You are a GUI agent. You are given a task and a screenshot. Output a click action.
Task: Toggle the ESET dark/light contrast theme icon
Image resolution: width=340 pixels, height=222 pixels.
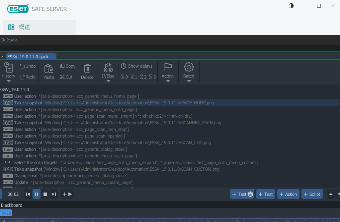coord(291,6)
